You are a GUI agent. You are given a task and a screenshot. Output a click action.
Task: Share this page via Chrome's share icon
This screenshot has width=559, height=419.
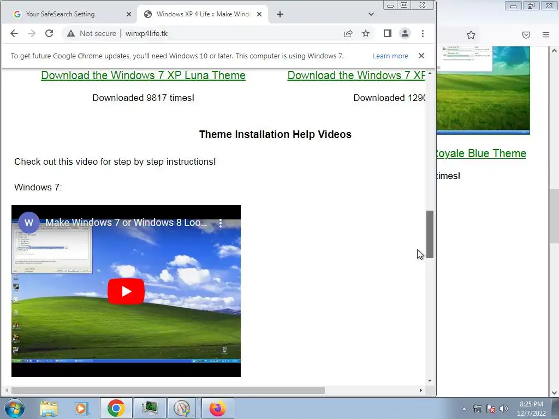click(348, 33)
